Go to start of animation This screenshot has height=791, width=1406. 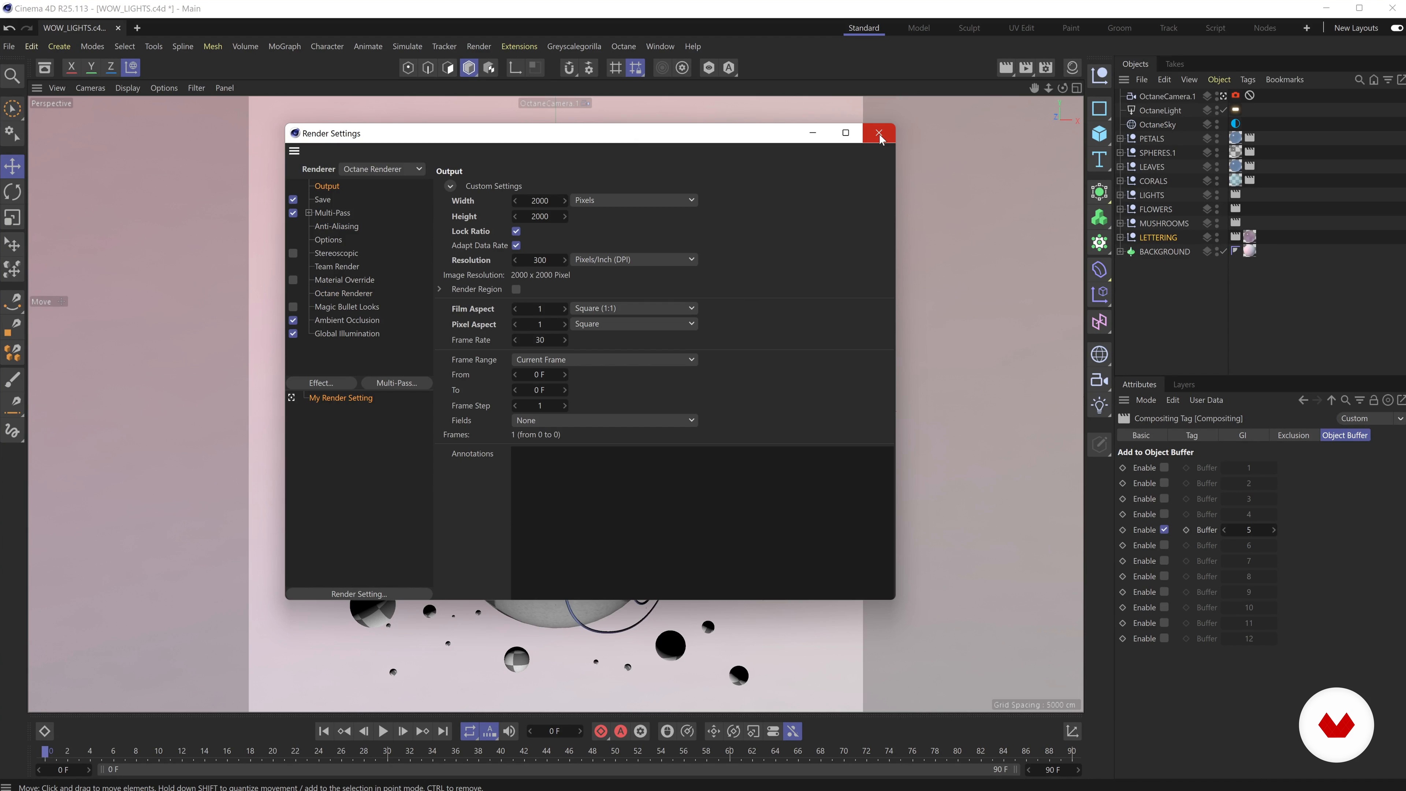[x=324, y=732]
